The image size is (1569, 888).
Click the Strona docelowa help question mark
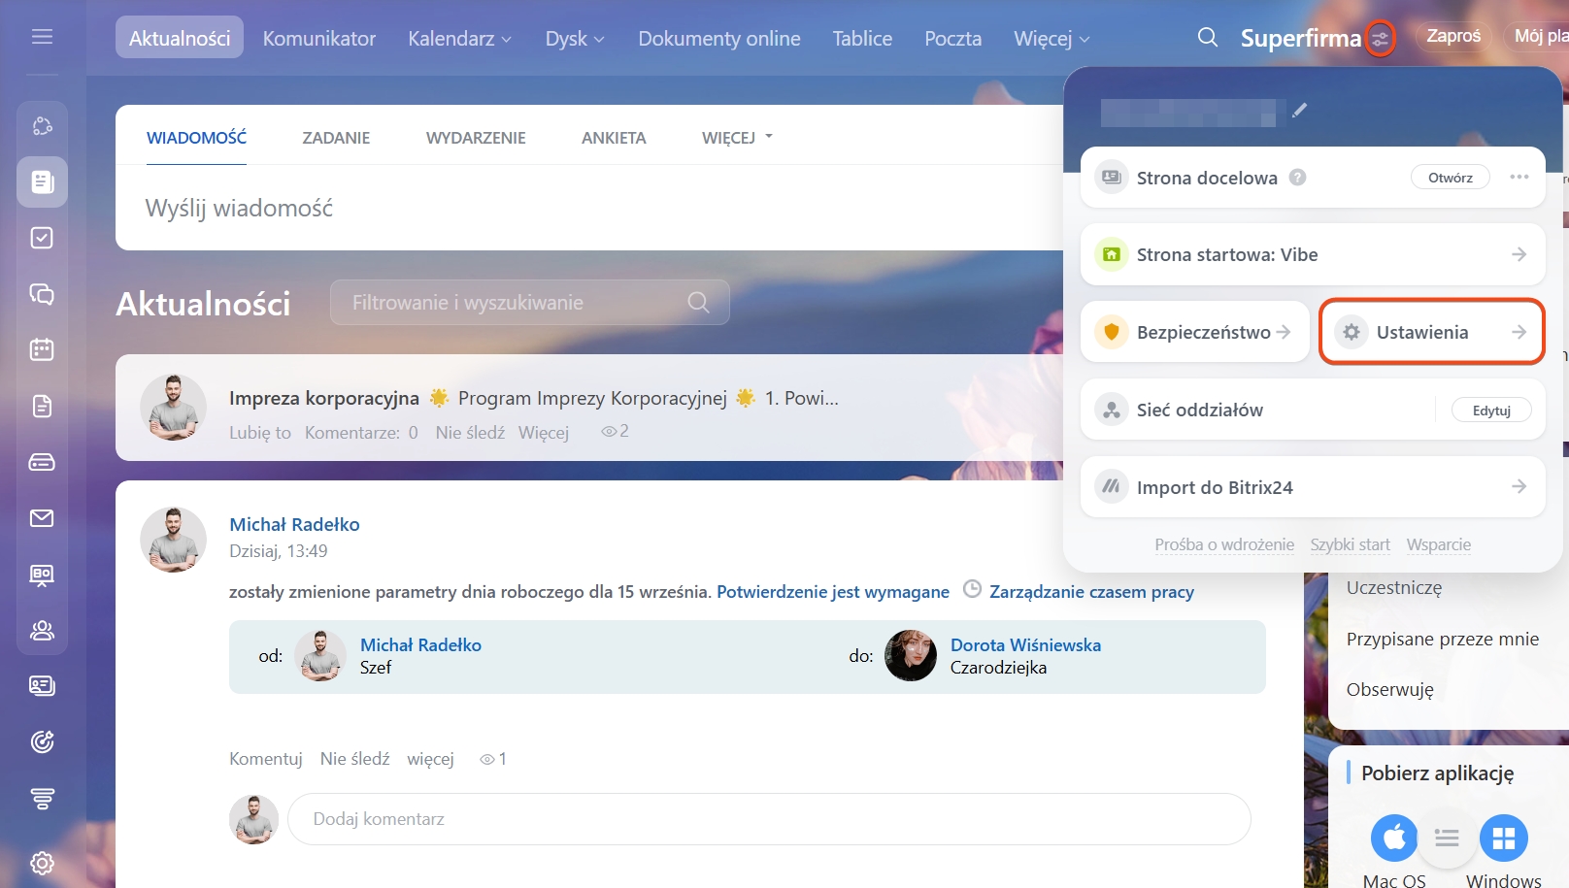coord(1297,178)
